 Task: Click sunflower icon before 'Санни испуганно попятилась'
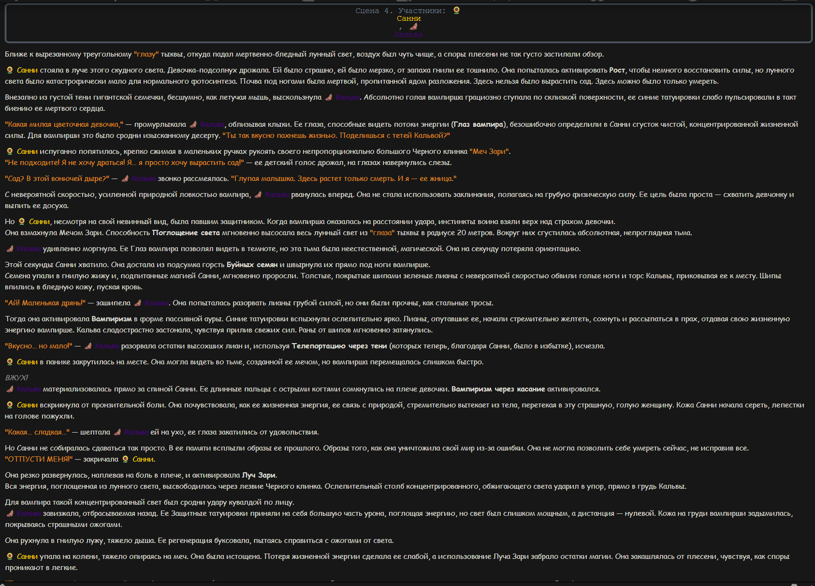(10, 151)
